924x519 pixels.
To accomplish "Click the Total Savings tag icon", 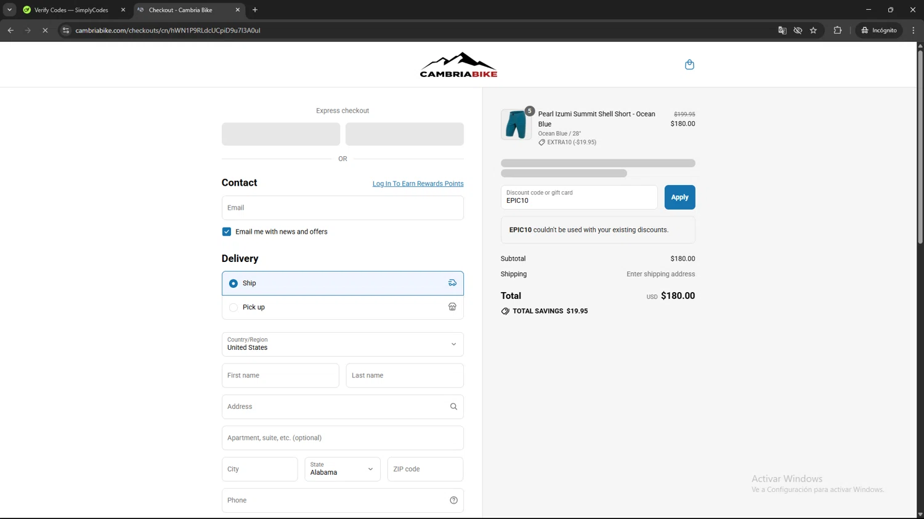I will 505,311.
